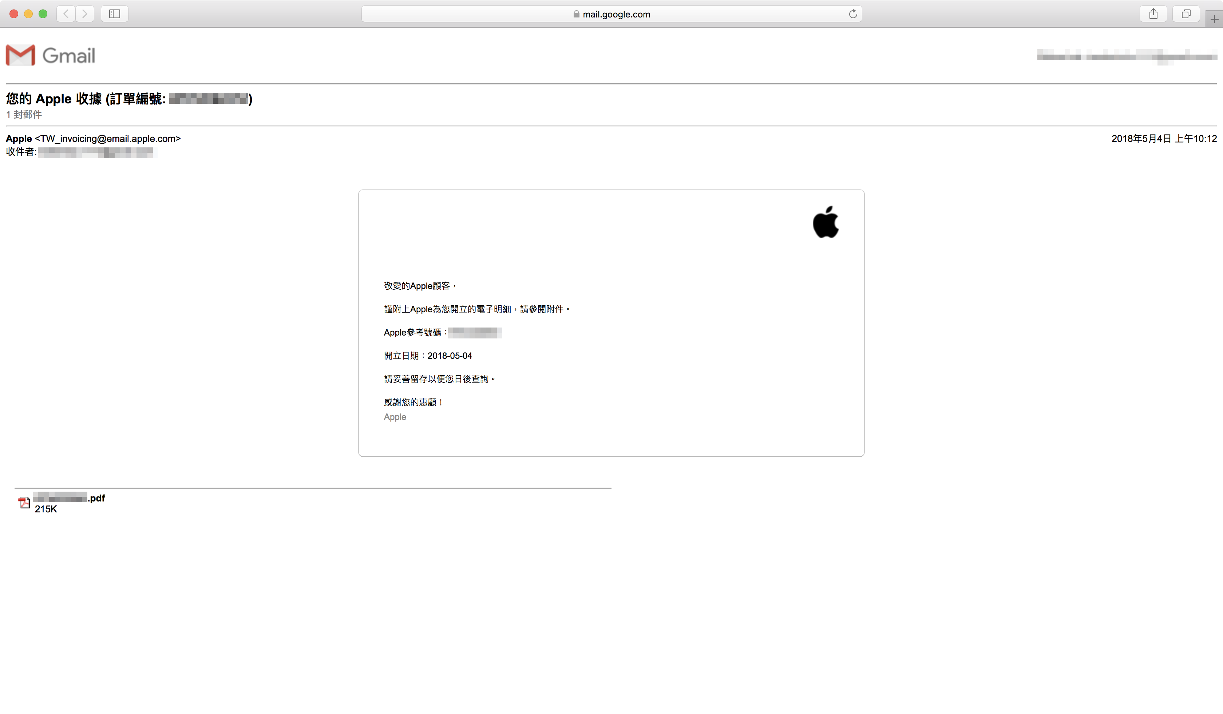The image size is (1223, 714).
Task: Click the TW_invoicing@email.apple.com sender address
Action: tap(108, 139)
